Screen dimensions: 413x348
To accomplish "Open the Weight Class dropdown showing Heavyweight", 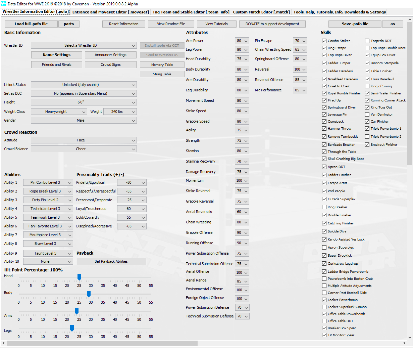I will (x=59, y=112).
